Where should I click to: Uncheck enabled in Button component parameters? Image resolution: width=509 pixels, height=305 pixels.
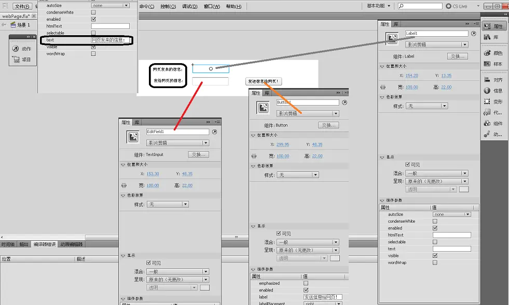tap(306, 290)
